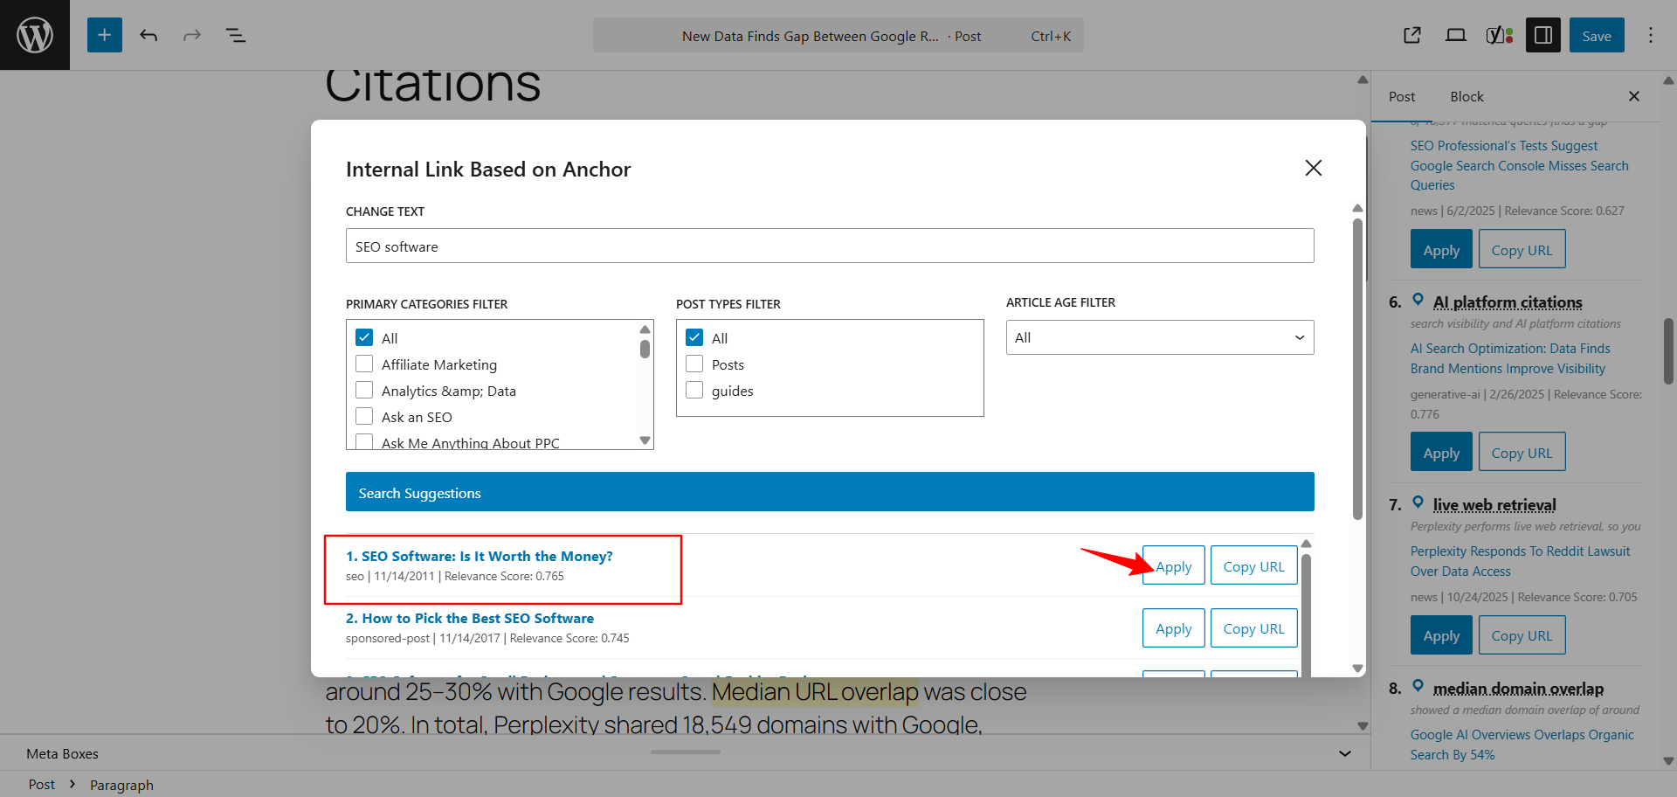Enable the Posts post type checkbox

[694, 364]
